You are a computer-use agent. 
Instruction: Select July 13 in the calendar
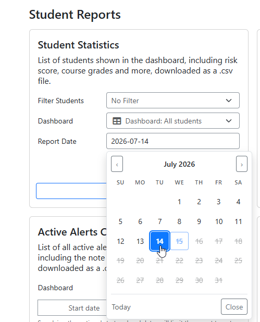[140, 241]
